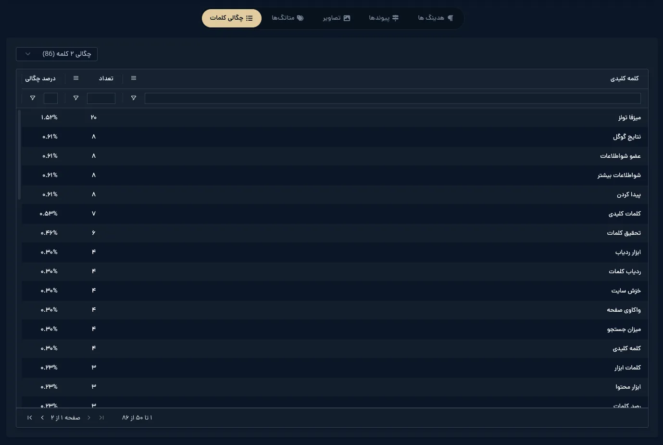Go to next page arrow
Viewport: 663px width, 445px height.
coord(42,418)
